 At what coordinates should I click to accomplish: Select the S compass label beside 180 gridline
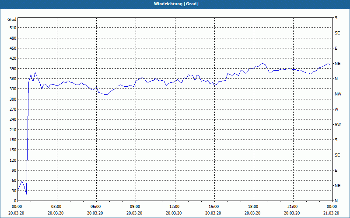click(336, 140)
